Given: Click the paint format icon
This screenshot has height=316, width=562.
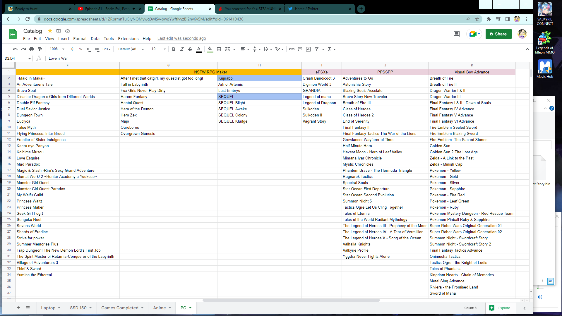Looking at the screenshot, I should coord(40,49).
